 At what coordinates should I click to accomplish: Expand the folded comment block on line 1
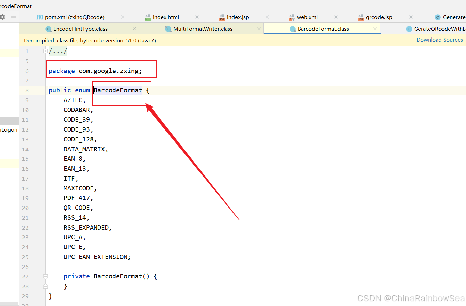tap(45, 51)
